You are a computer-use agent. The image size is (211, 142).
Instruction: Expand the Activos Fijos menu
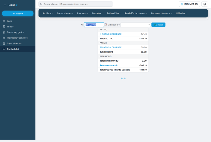pos(113,13)
